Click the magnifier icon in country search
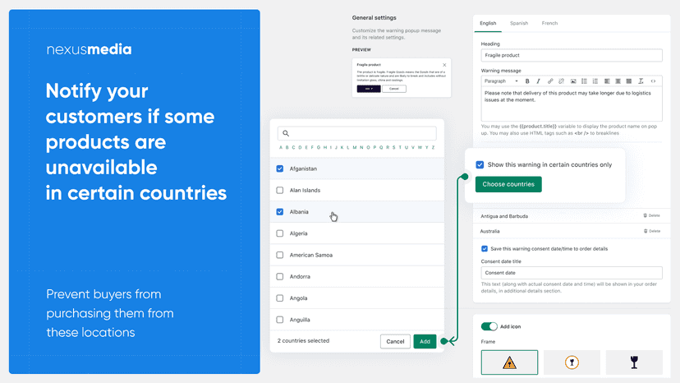Image resolution: width=680 pixels, height=383 pixels. tap(286, 133)
